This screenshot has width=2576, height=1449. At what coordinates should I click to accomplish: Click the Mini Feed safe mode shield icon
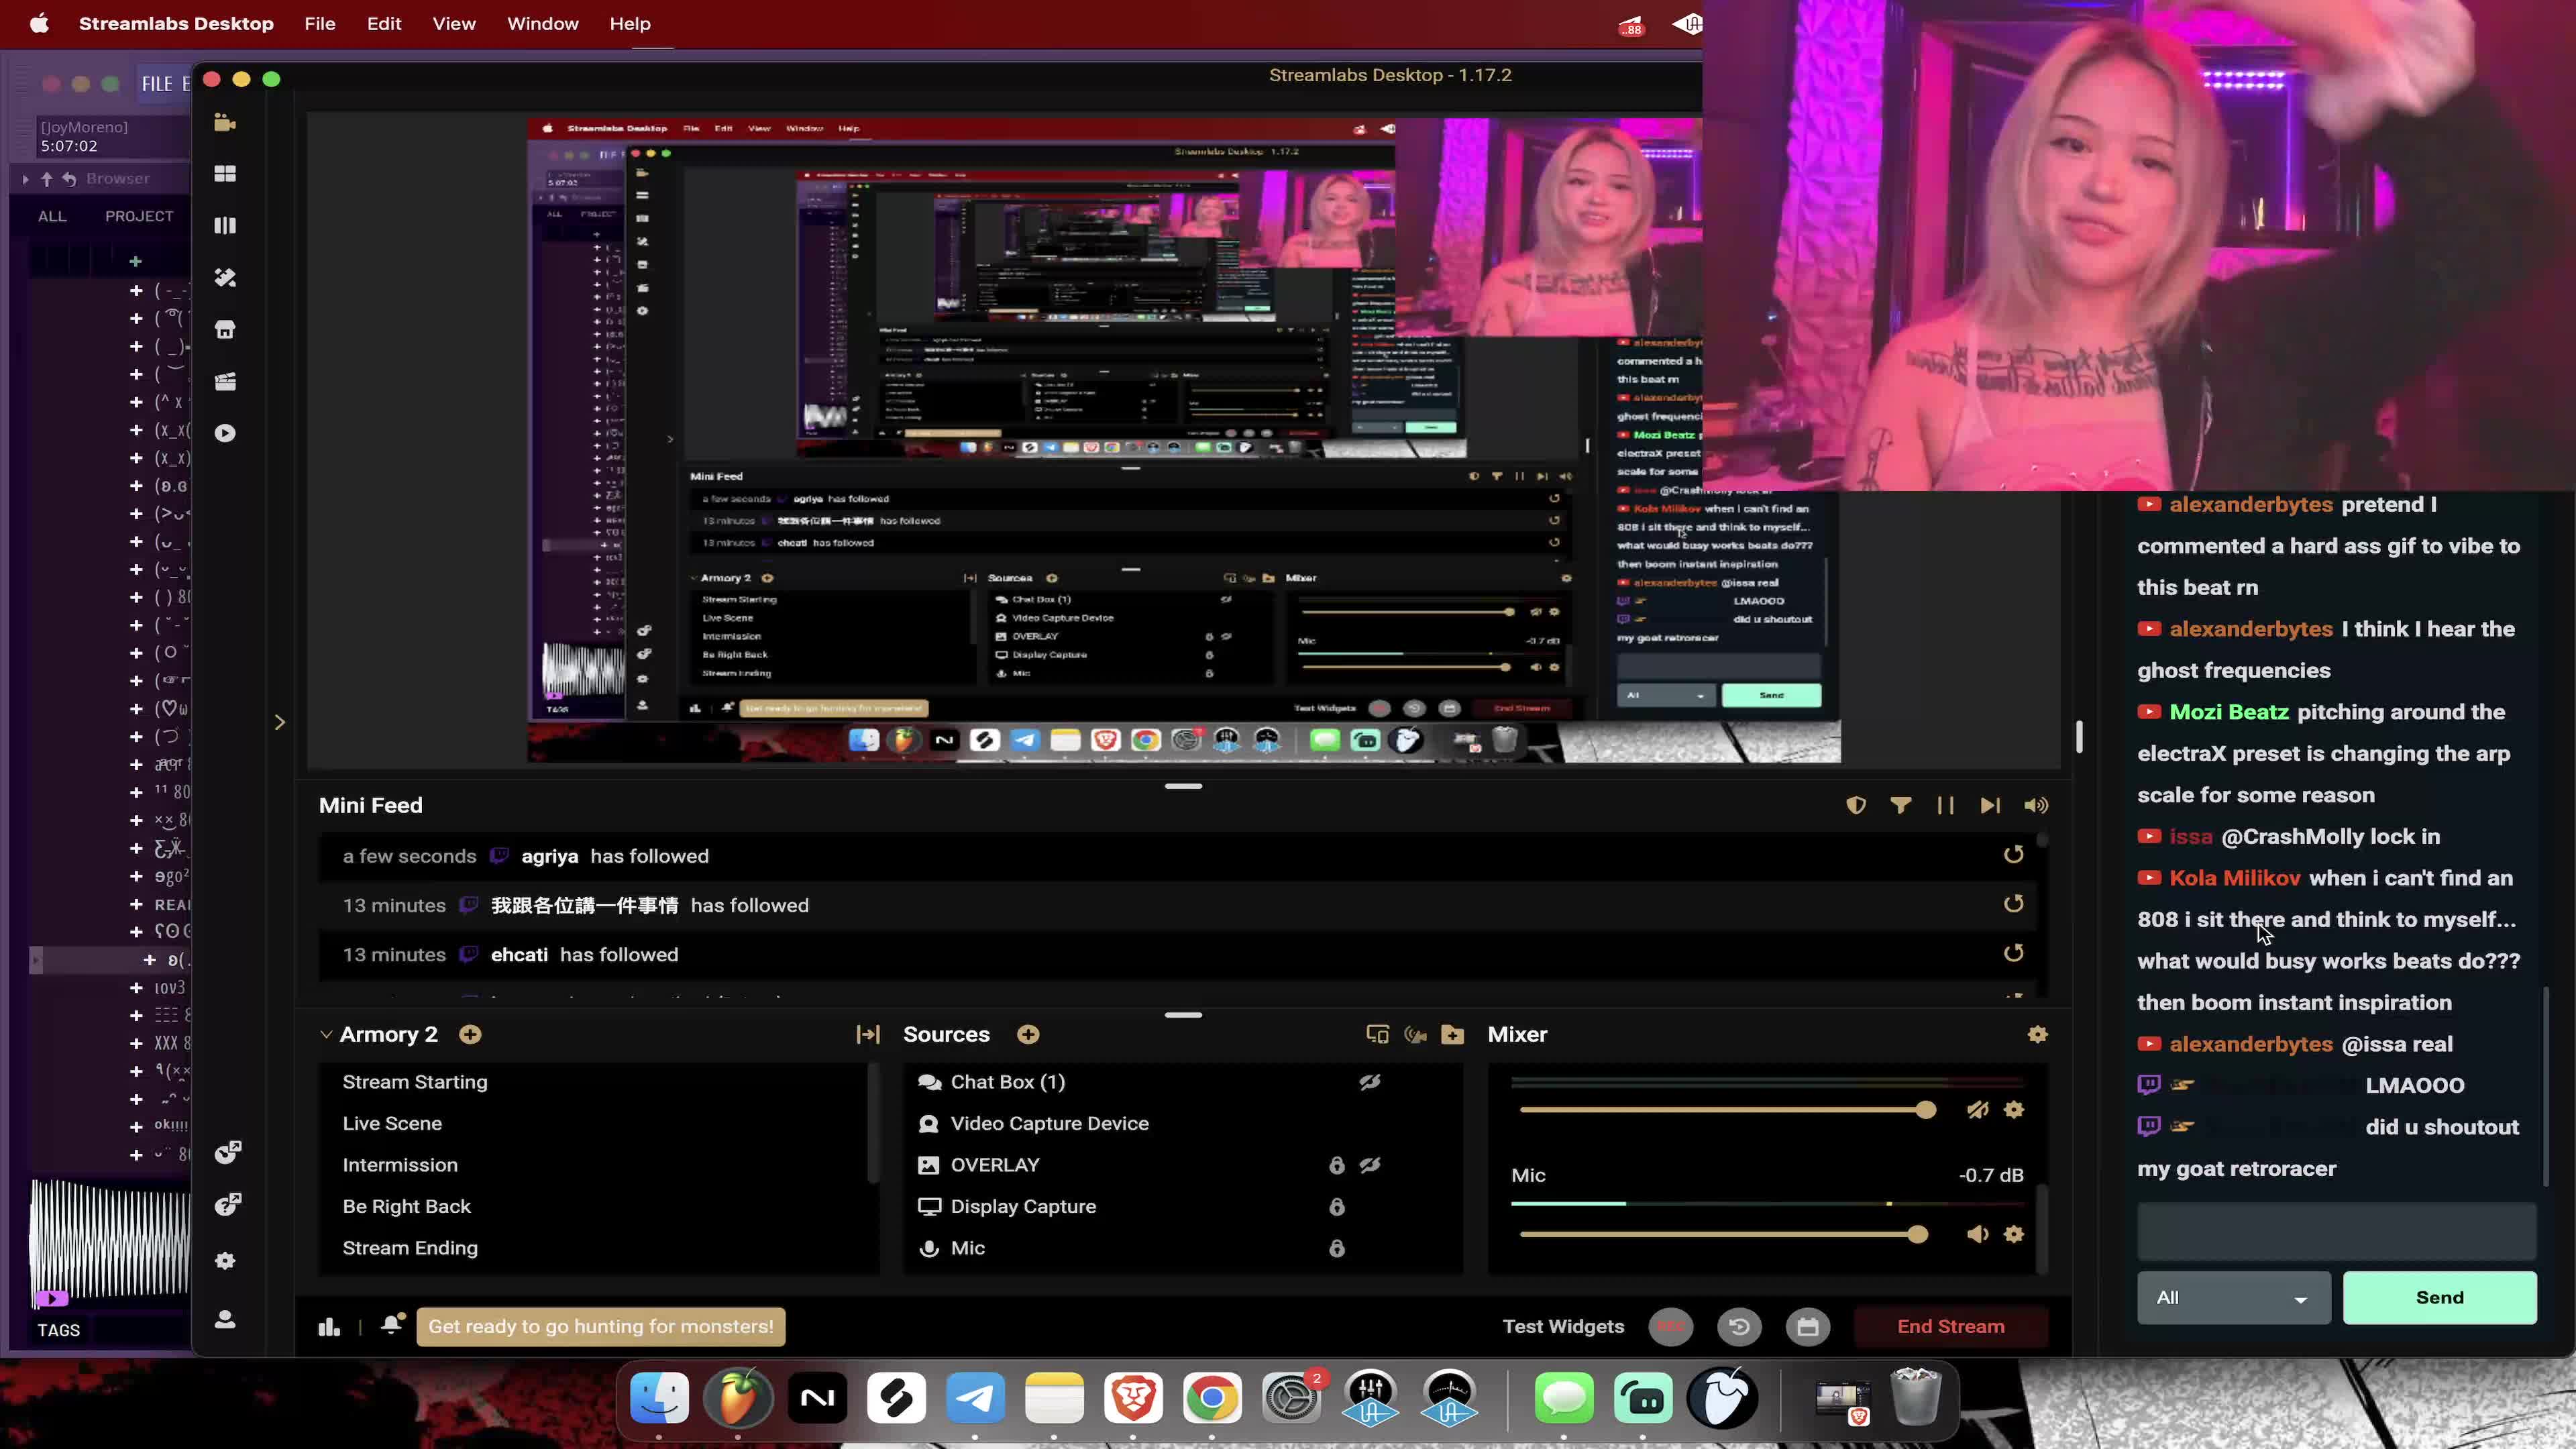click(x=1856, y=805)
